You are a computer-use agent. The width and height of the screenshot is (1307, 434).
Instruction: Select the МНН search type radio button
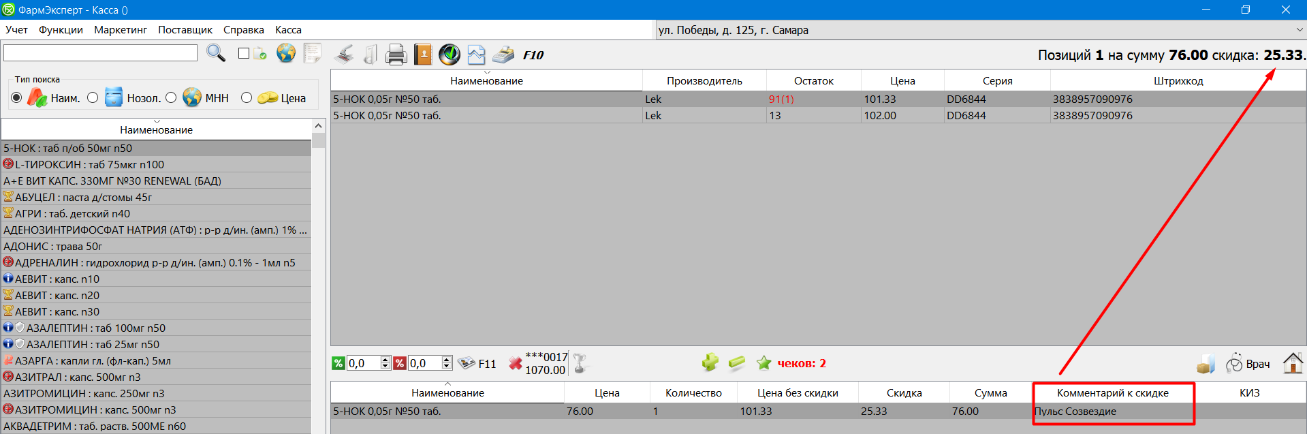pos(171,98)
